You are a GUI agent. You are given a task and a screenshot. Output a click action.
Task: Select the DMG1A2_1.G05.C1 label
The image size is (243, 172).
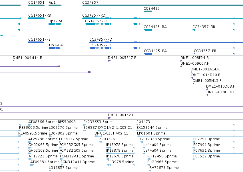[115, 128]
